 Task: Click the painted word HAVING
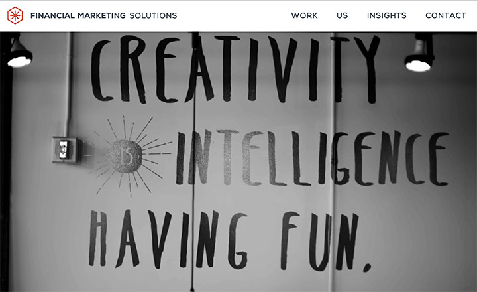coord(168,240)
